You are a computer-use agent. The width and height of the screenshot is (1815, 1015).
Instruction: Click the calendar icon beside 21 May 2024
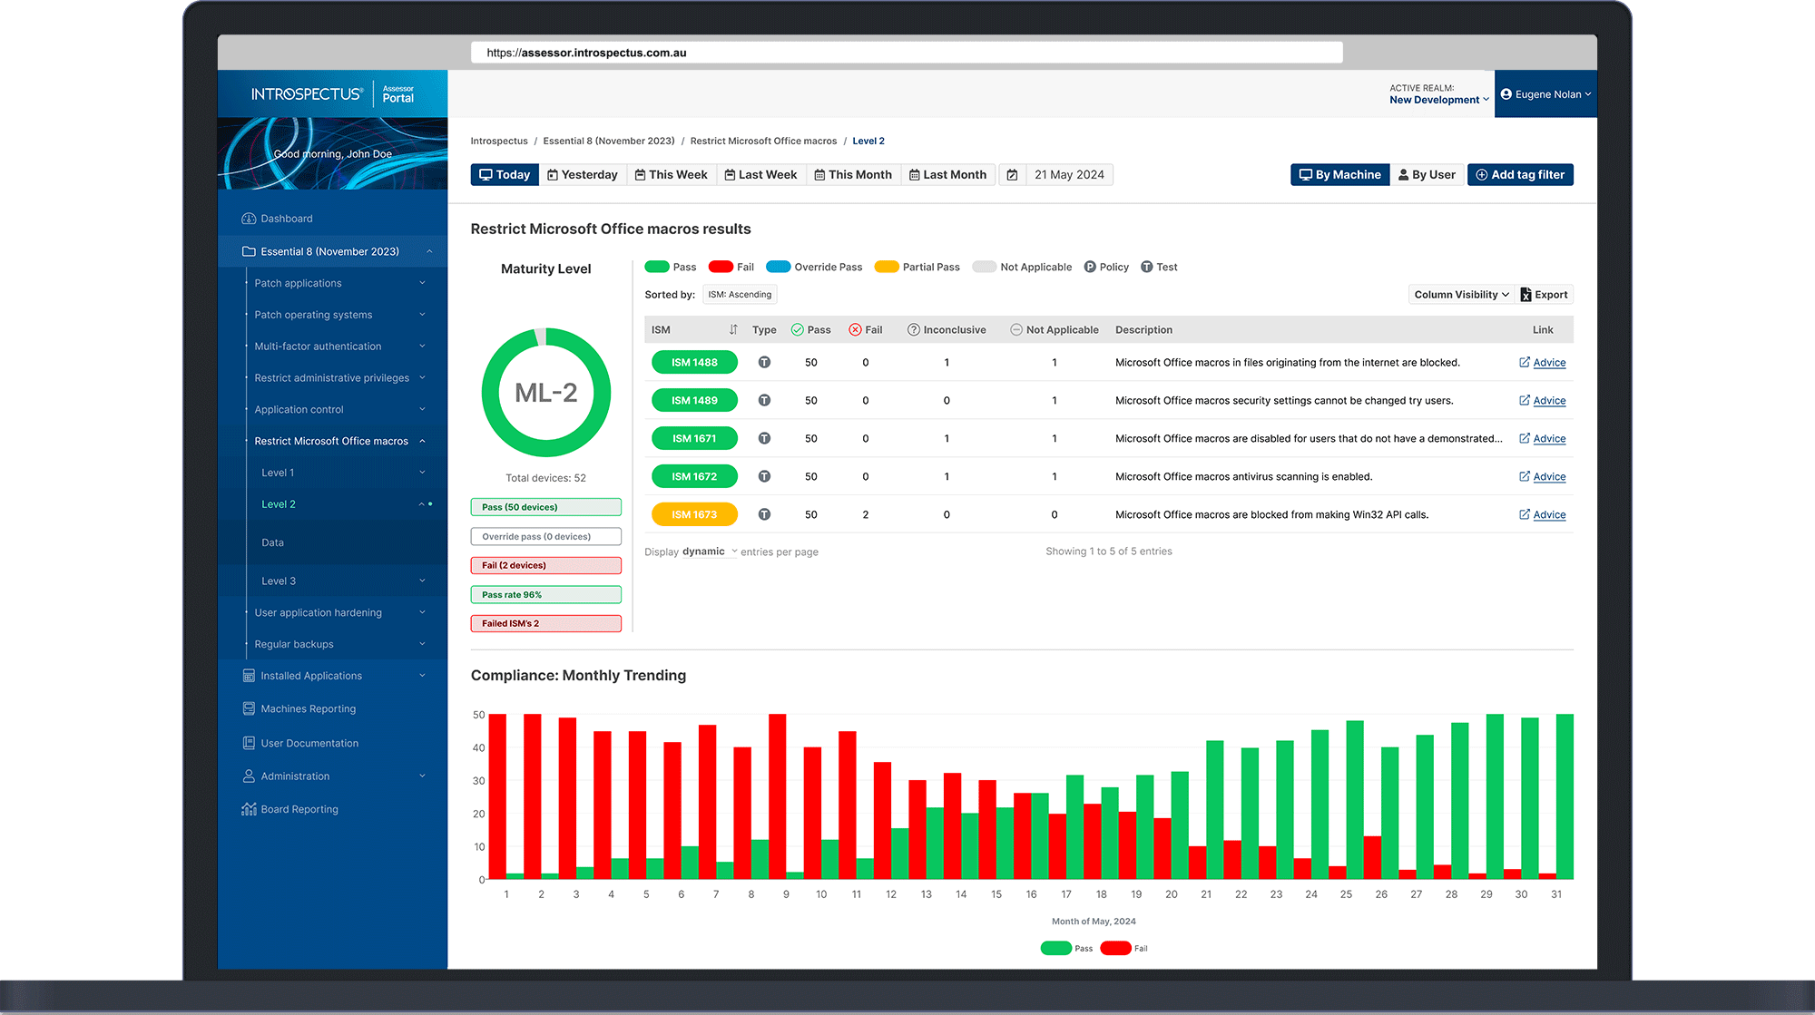point(1012,175)
